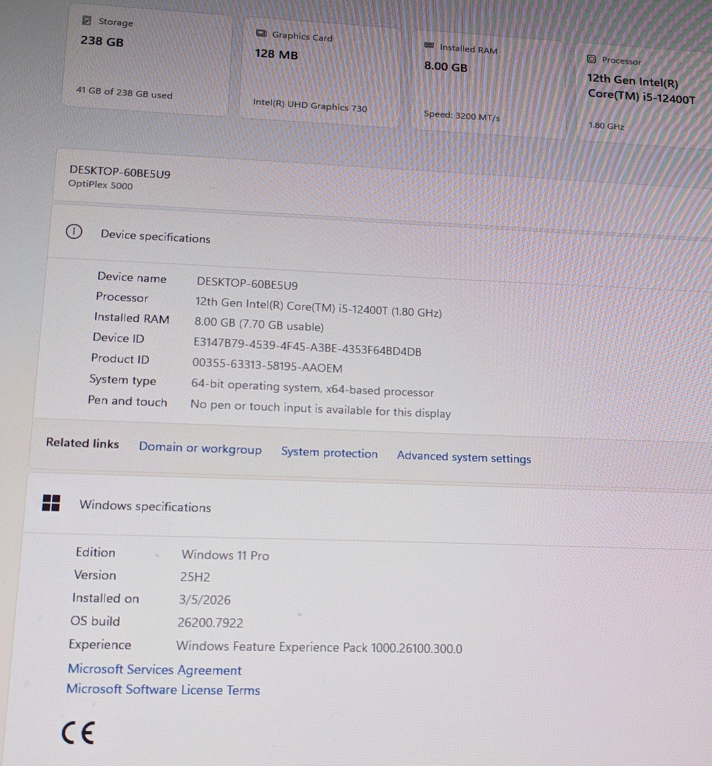Select Processor value i5-12400T (1.80 GHz)
Viewport: 712px width, 766px height.
[x=318, y=307]
